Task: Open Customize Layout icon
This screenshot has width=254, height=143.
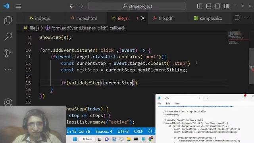Action: [227, 6]
